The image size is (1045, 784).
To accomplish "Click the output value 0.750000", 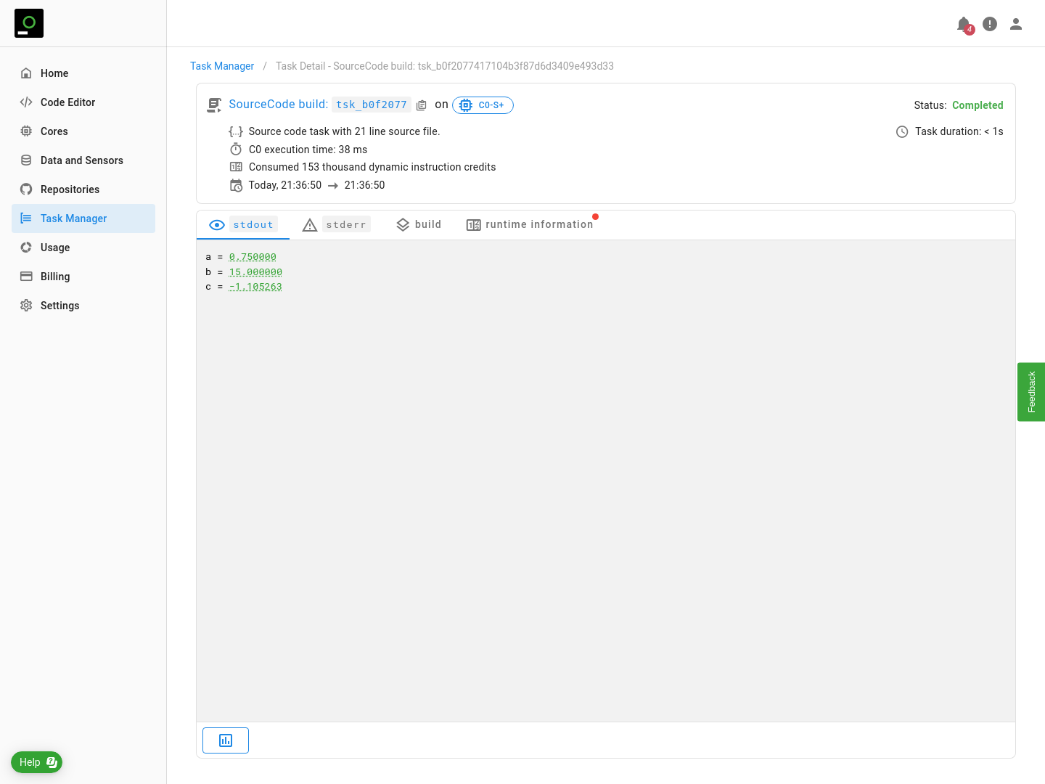I will 253,257.
